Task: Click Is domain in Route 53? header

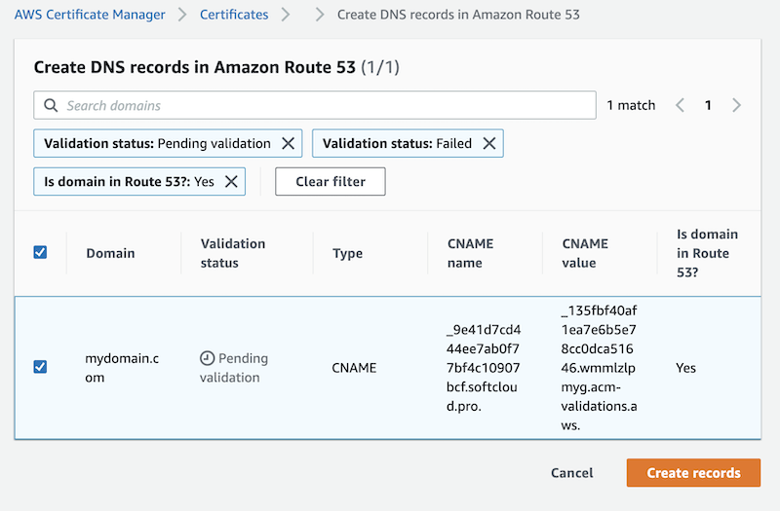Action: point(708,253)
